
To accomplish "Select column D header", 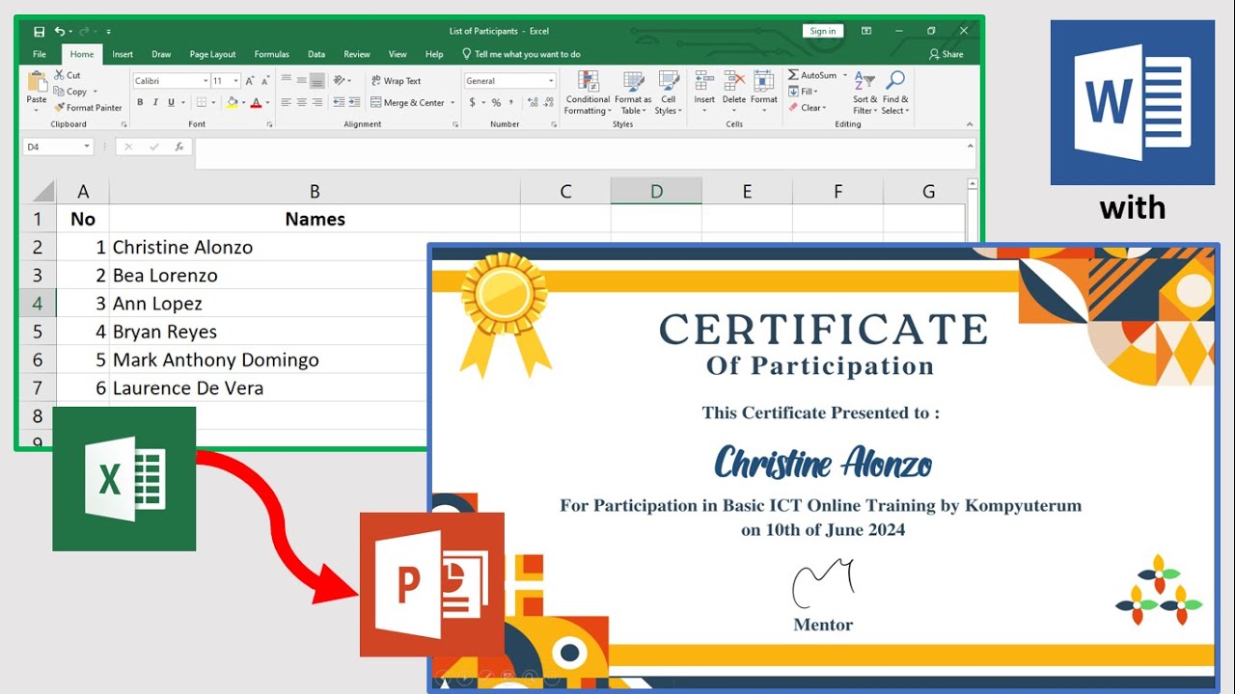I will [x=656, y=191].
